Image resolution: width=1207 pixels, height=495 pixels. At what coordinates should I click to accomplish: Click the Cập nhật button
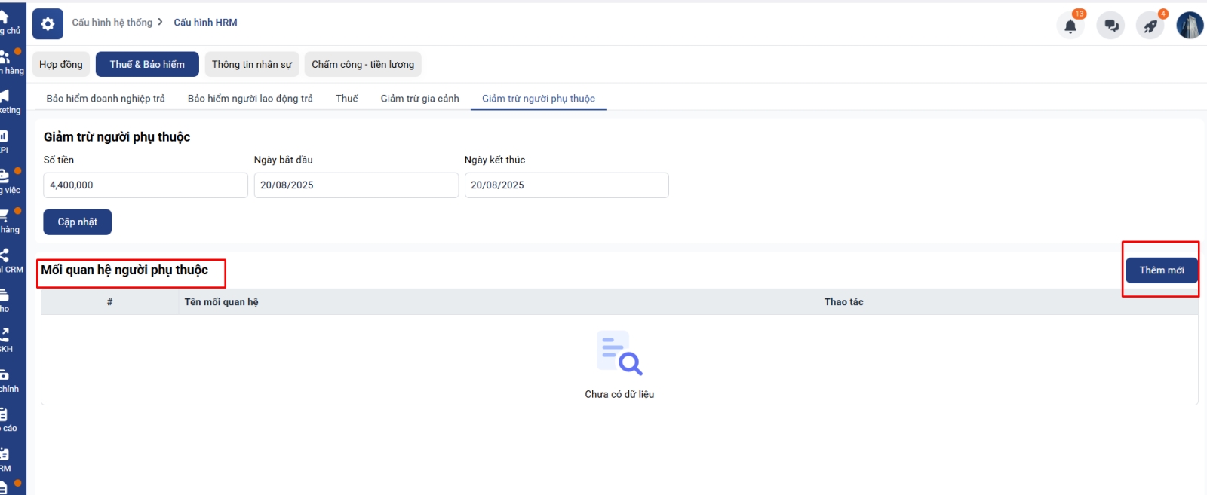[78, 222]
